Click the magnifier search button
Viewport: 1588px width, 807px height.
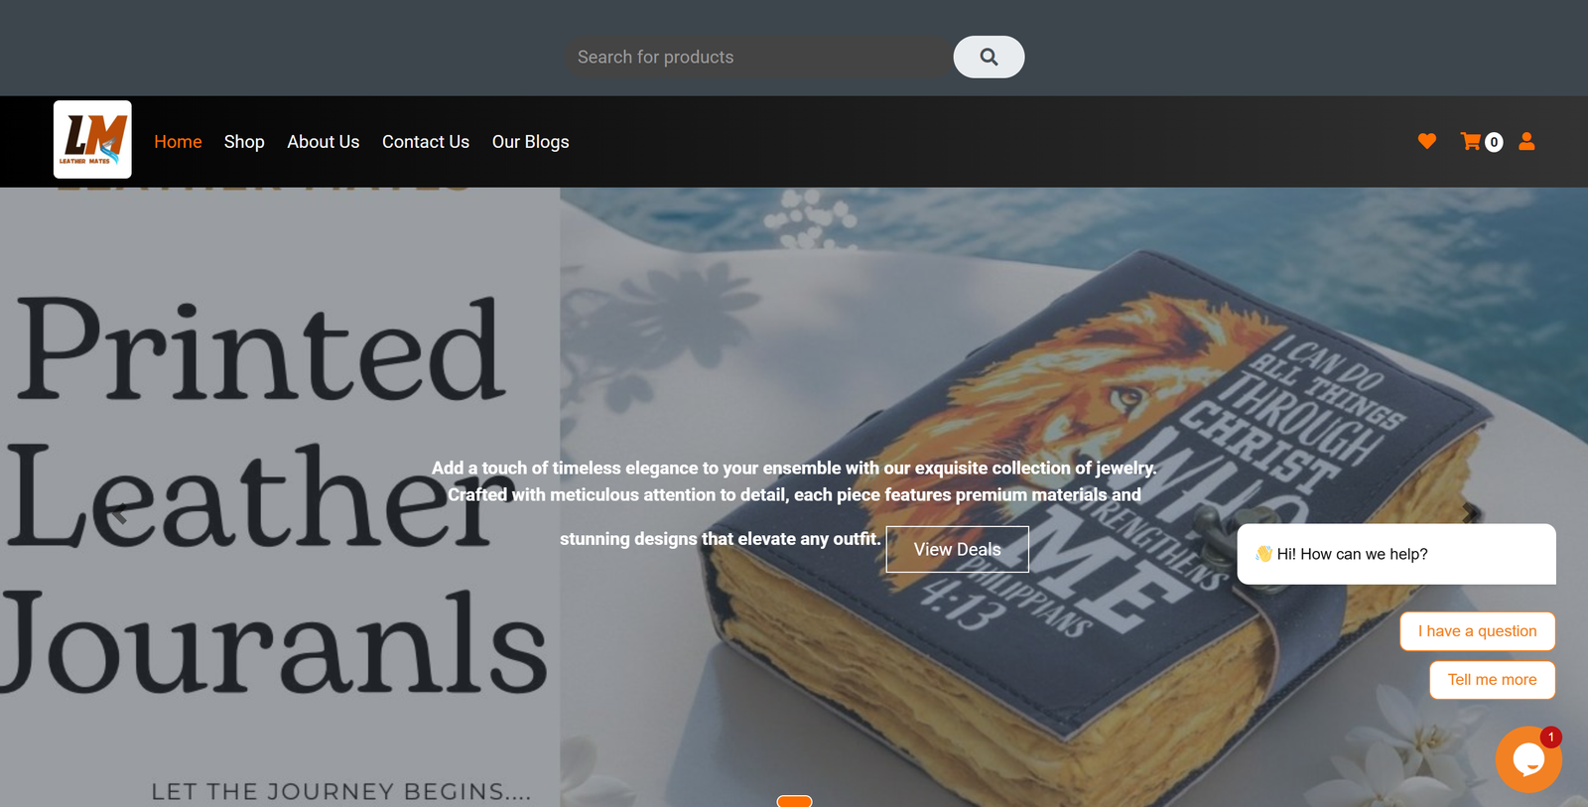point(989,57)
